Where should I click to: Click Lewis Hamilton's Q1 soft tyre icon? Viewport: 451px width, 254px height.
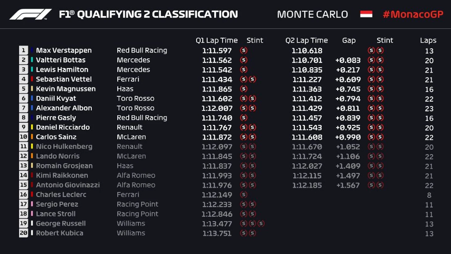tap(243, 70)
